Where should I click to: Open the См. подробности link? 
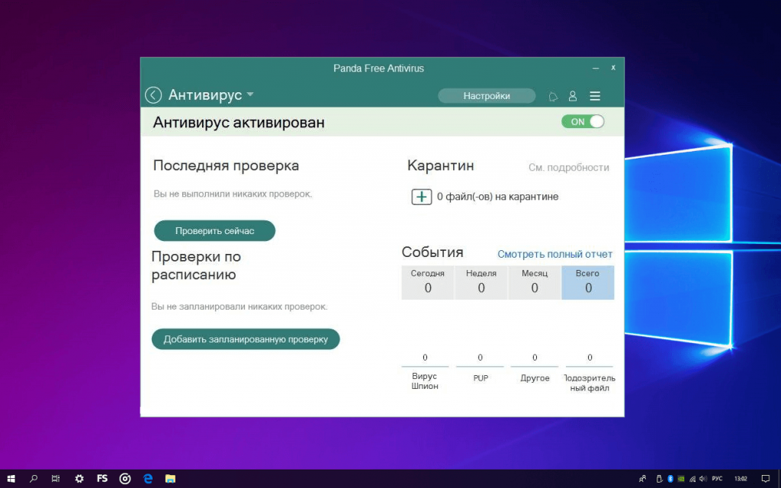point(569,167)
